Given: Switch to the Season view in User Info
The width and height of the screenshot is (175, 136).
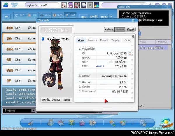Looking at the screenshot, I should (x=120, y=30).
